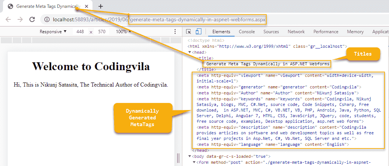Click the viewport width field 448
389x166 pixels.
[80, 32]
